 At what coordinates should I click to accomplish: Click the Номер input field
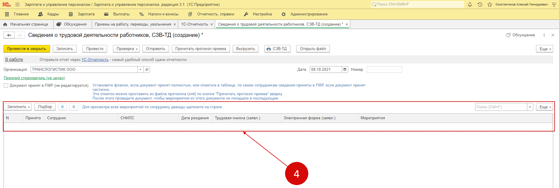384,70
